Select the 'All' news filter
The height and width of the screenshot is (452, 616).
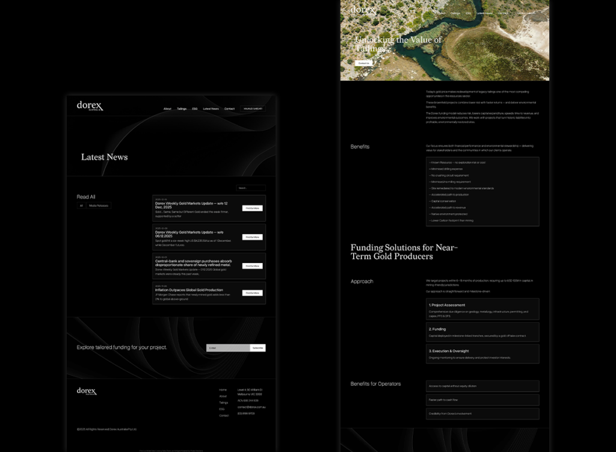pyautogui.click(x=81, y=206)
